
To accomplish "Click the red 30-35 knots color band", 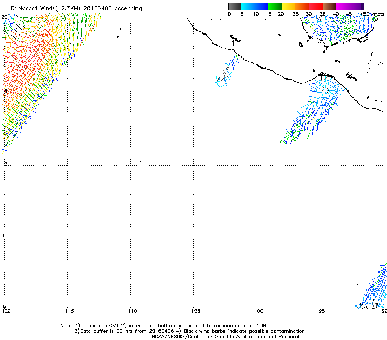I will click(316, 6).
